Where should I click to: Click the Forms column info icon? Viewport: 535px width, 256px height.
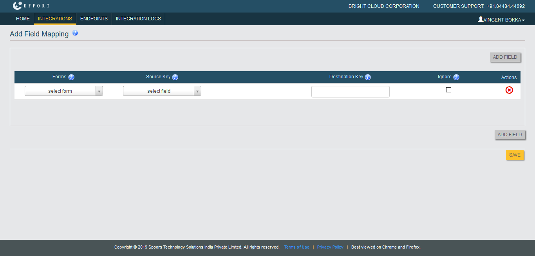tap(71, 77)
